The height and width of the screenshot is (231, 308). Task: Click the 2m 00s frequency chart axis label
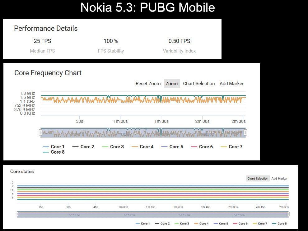point(202,121)
